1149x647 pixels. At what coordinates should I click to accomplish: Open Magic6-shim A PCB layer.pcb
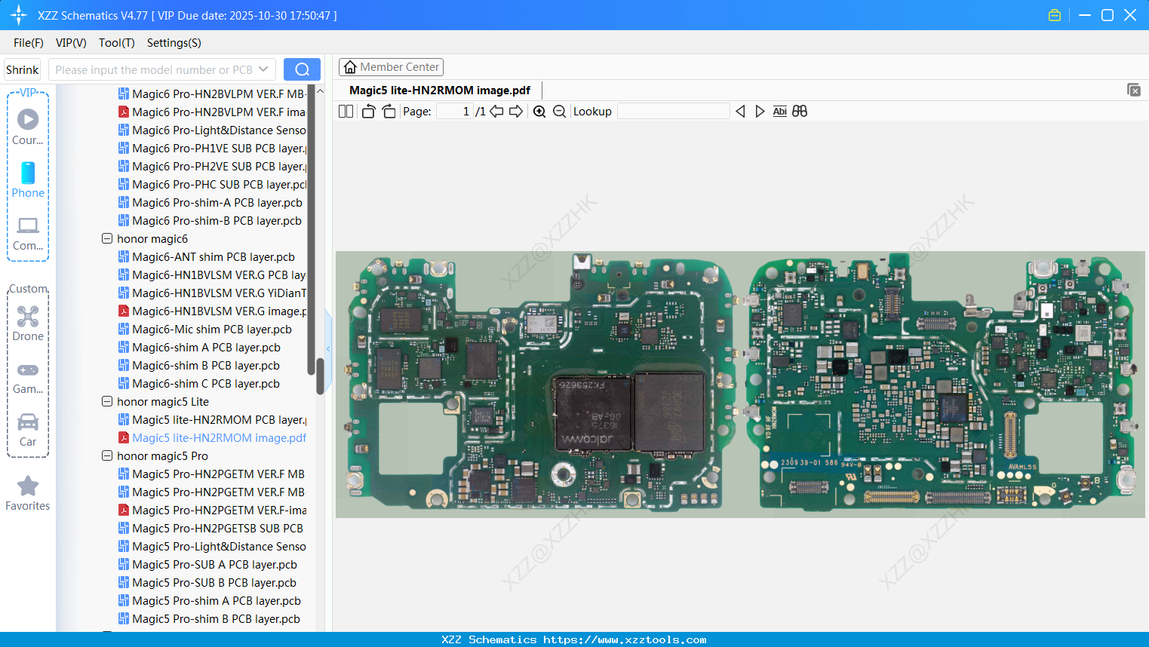(199, 347)
